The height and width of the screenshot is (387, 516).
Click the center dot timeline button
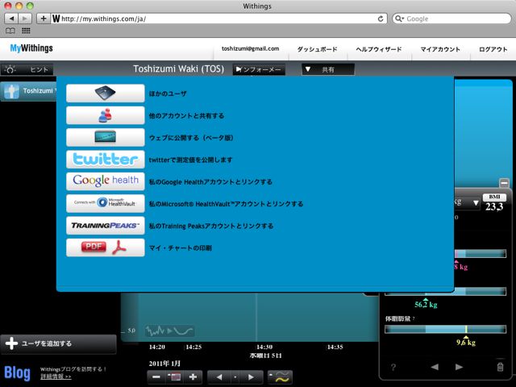[x=235, y=377]
